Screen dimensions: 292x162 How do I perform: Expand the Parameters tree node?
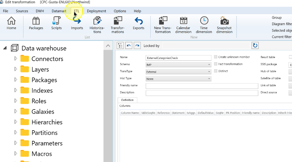(x=16, y=143)
